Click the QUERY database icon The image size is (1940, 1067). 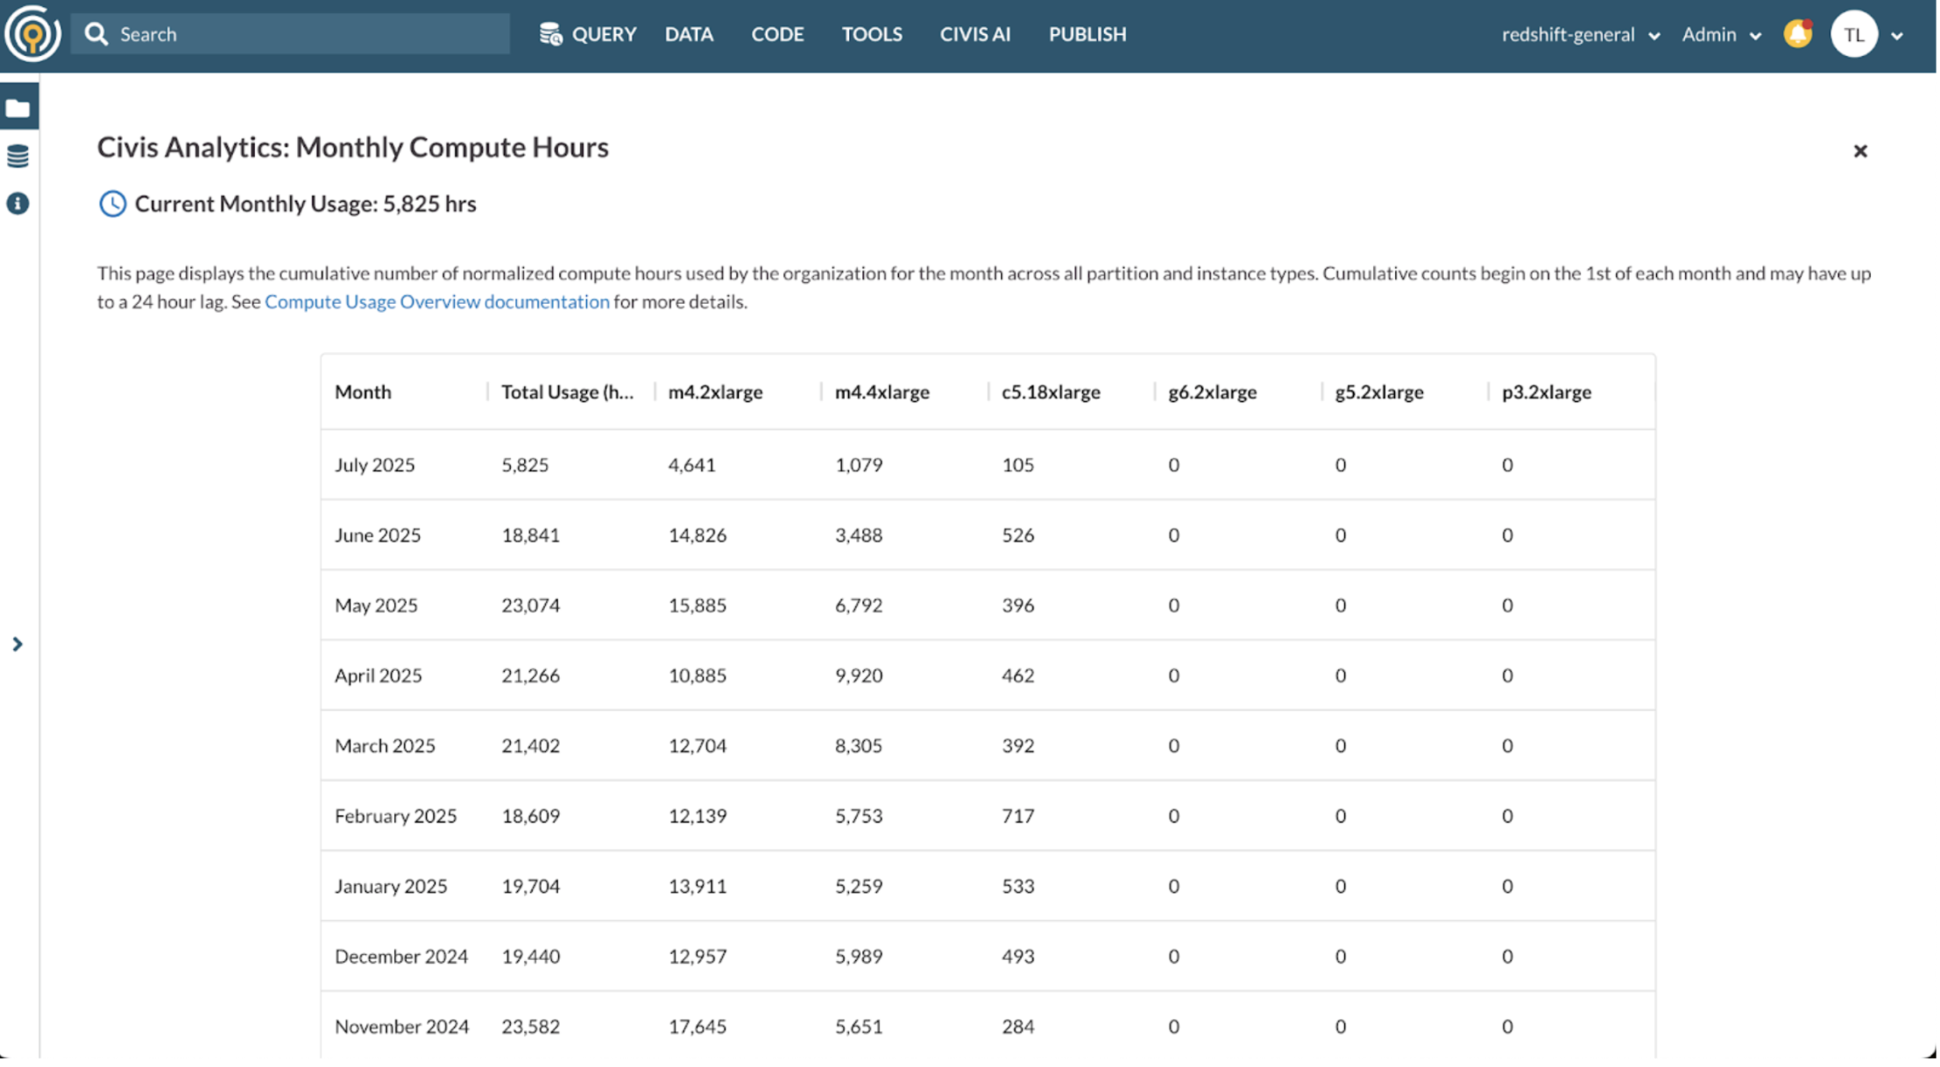click(550, 34)
